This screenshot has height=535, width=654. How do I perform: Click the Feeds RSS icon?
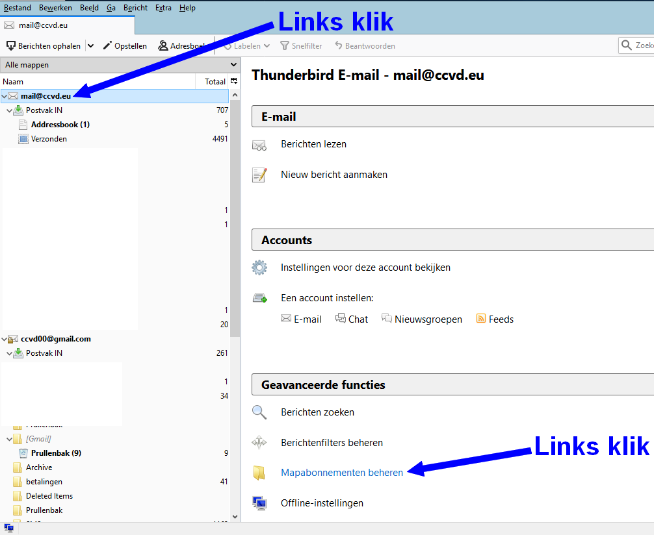point(481,319)
